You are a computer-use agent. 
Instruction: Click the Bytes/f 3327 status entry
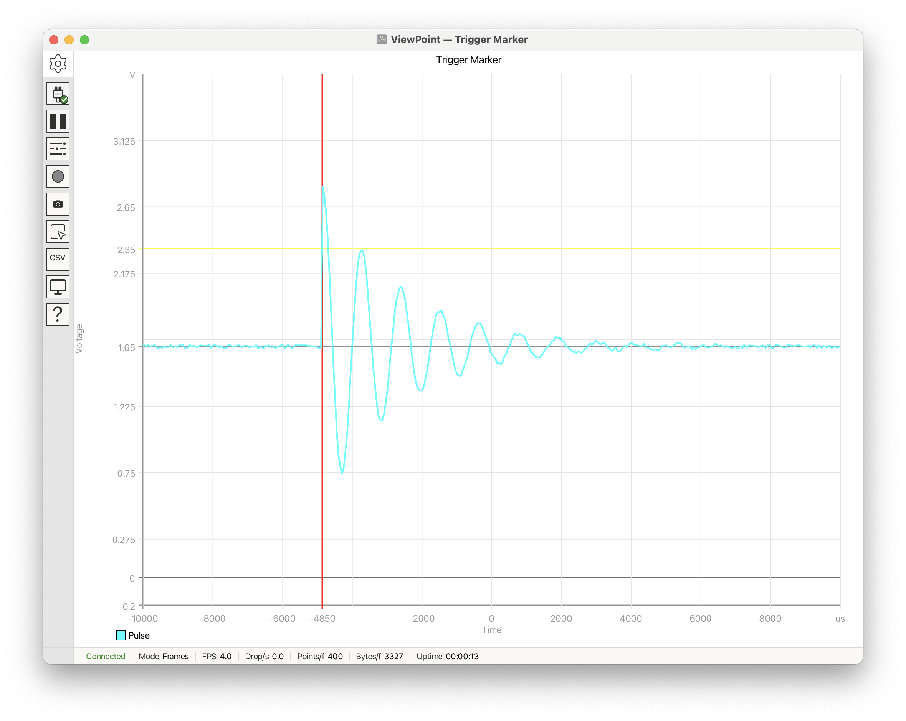pyautogui.click(x=379, y=656)
